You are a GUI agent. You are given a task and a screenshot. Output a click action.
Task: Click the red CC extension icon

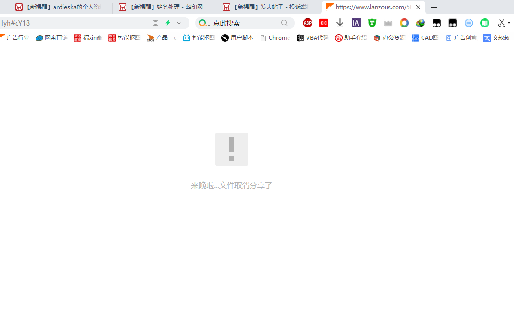coord(324,23)
